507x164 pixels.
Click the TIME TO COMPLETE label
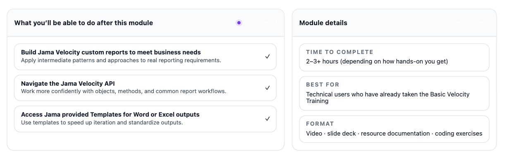[x=340, y=52]
